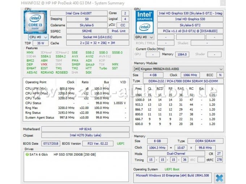Select the Stepping S0 field
Viewport: 246px width, 184px height.
87,19
